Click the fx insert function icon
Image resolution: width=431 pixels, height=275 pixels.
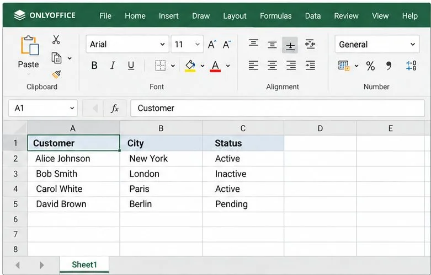coord(115,109)
